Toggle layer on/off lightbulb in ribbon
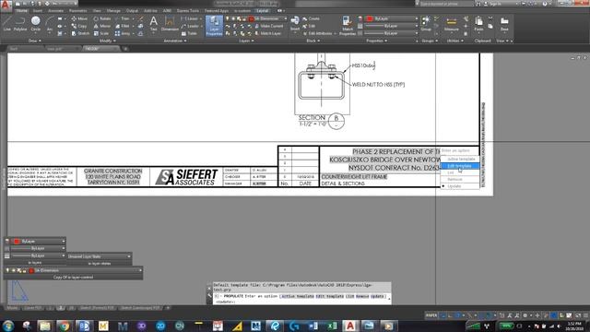Viewport: 590px width, 332px height. pos(227,18)
